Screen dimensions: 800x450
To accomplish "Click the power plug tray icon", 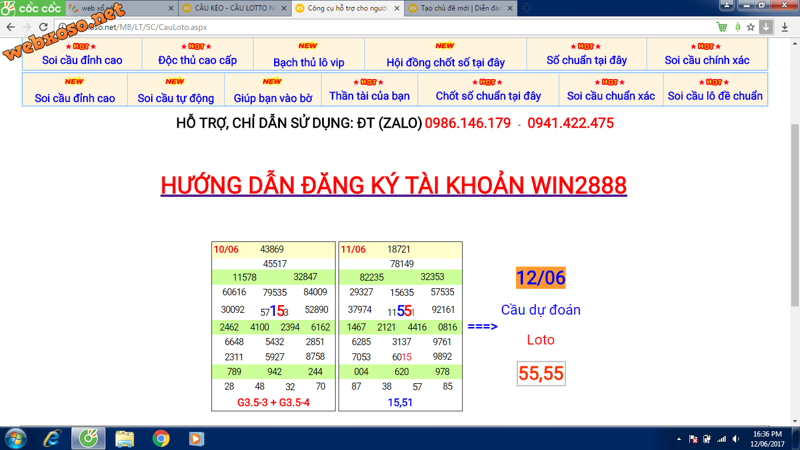I will (x=707, y=439).
